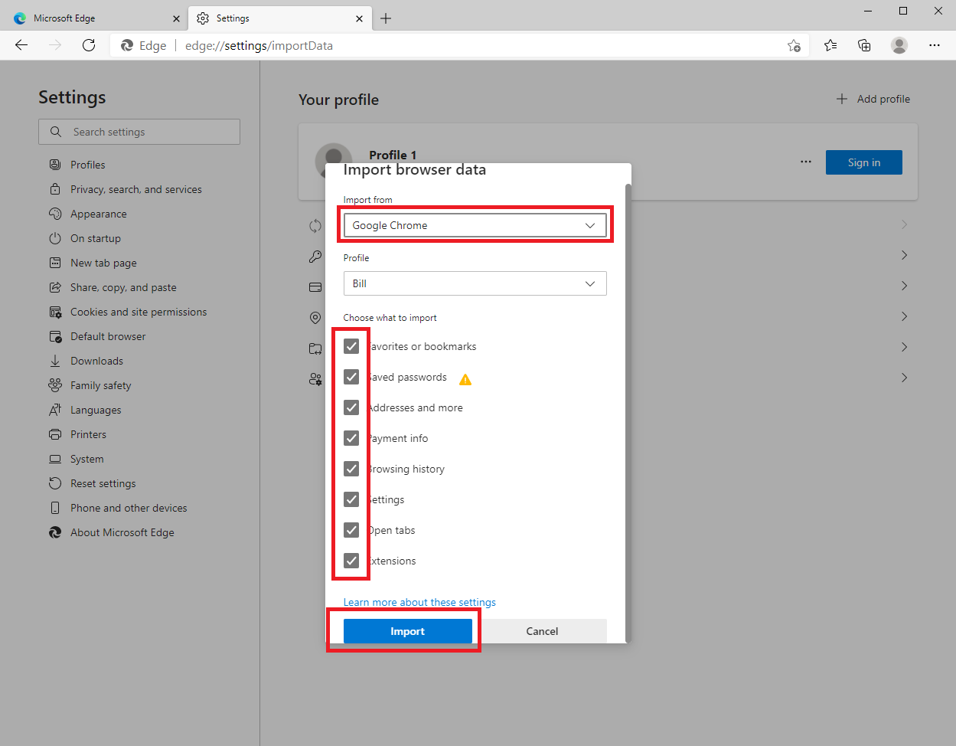Click the blue Import button

pos(407,631)
